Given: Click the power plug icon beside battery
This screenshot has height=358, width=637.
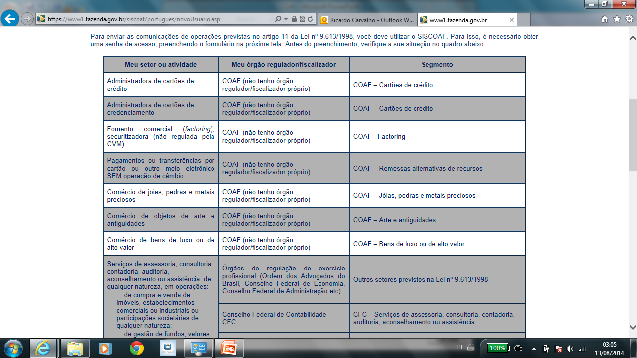Looking at the screenshot, I should click(518, 348).
